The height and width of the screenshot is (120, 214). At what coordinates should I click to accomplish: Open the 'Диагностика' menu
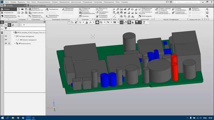[x=76, y=2]
